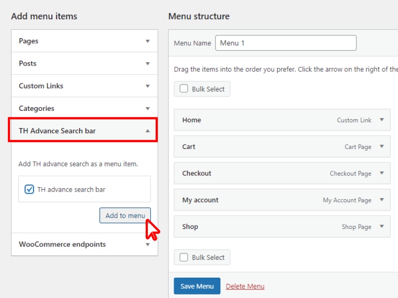The width and height of the screenshot is (398, 298).
Task: Select the Checkout menu item title
Action: pos(197,173)
